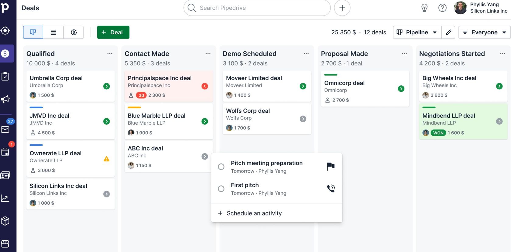The image size is (511, 252).
Task: Open overdue activity icon on Principalspace deal
Action: pyautogui.click(x=205, y=86)
